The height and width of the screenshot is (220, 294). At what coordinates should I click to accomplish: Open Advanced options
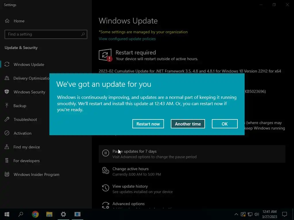coord(192,204)
